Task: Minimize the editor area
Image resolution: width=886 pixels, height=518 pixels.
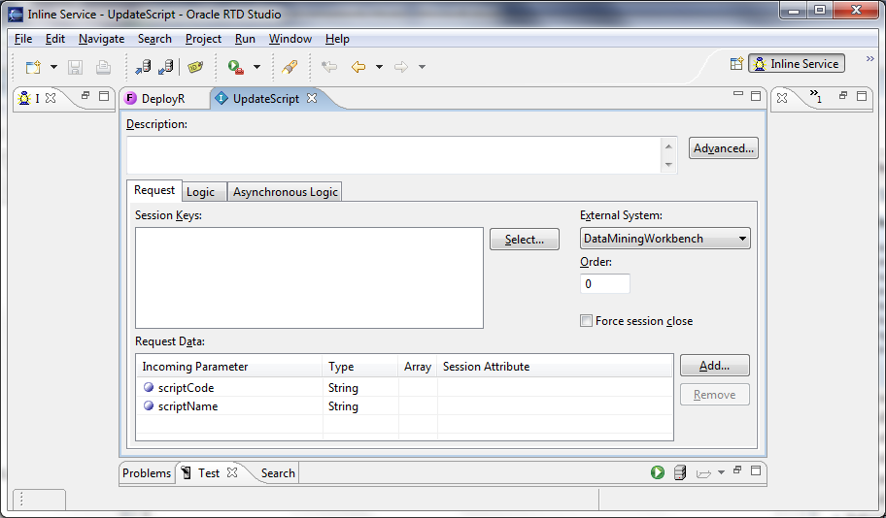Action: pyautogui.click(x=738, y=94)
